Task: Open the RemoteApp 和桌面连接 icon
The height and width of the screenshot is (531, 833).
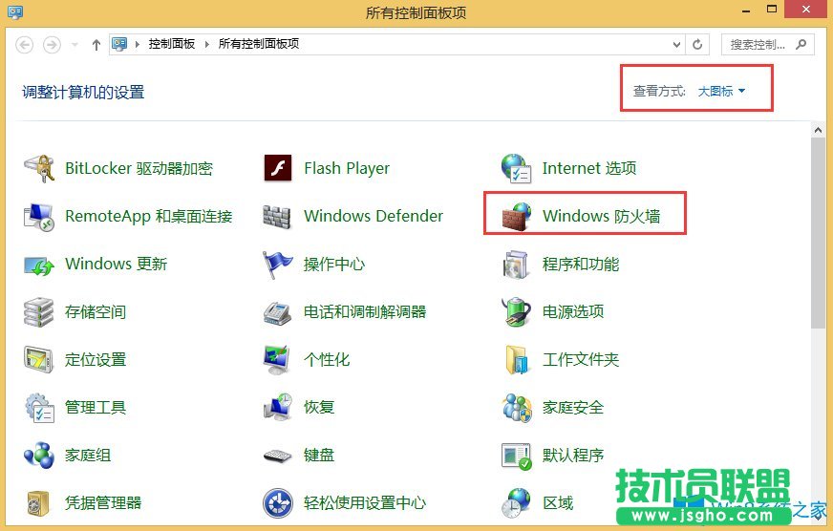Action: tap(39, 216)
